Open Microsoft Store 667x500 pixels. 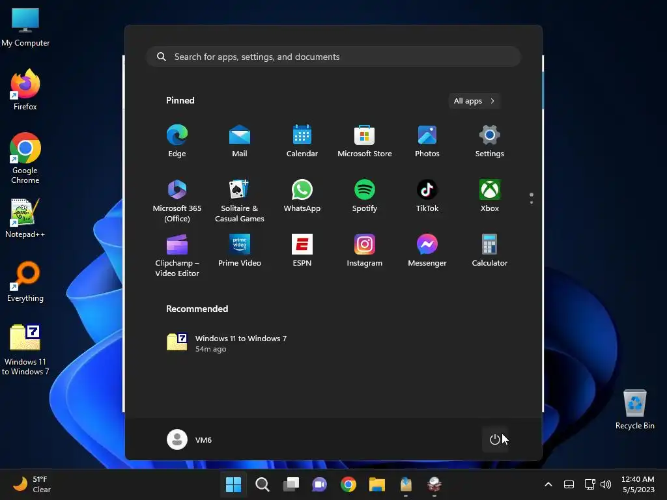click(365, 141)
